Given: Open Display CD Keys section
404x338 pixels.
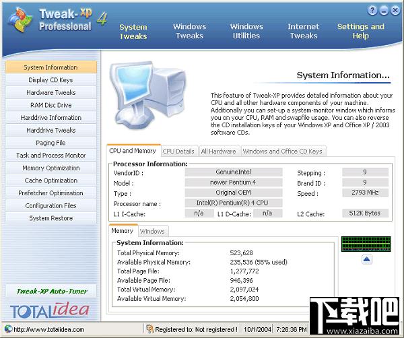Looking at the screenshot, I should (x=50, y=80).
